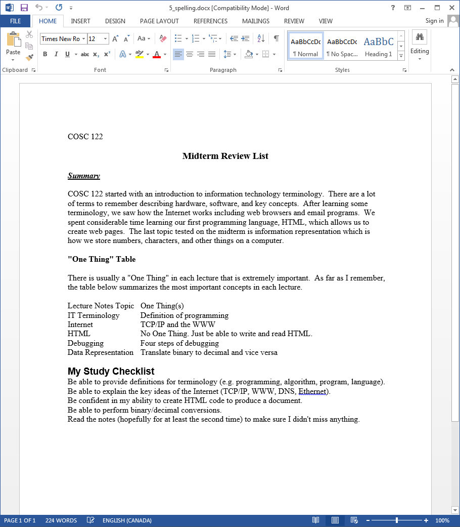Viewport: 460px width, 527px height.
Task: Activate the Format Painter brush
Action: (x=29, y=58)
